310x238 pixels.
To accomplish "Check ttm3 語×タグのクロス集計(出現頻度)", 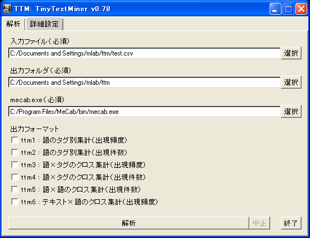I will (15, 164).
